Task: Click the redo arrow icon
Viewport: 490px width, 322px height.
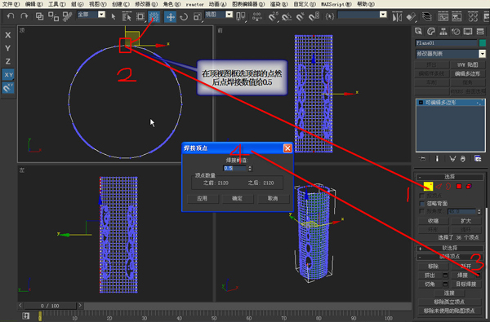Action: (x=24, y=16)
